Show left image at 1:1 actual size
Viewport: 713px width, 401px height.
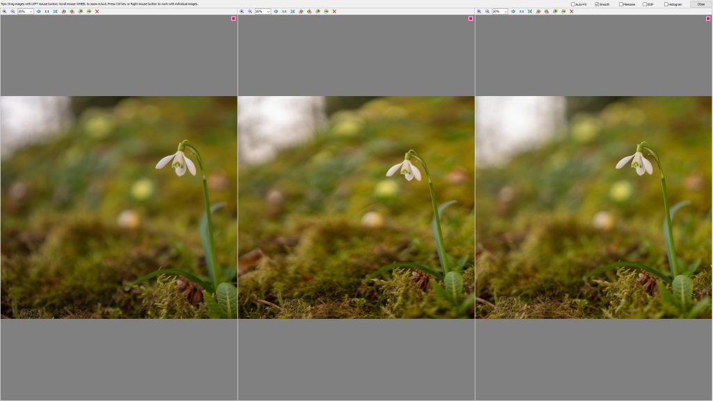coord(47,11)
